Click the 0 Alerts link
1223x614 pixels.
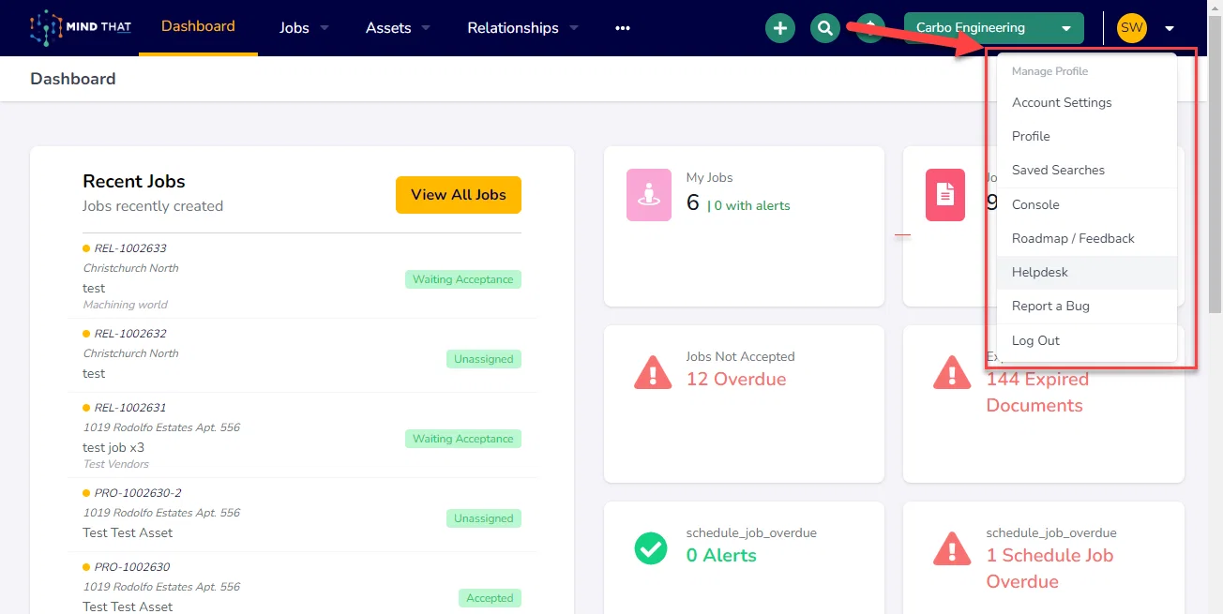[721, 555]
